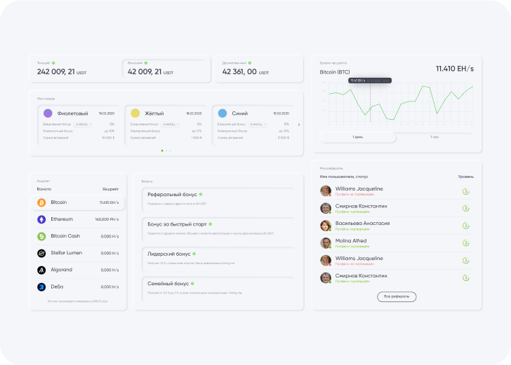Click the 42 361, 00 USDT balance card
The height and width of the screenshot is (365, 511).
point(259,69)
